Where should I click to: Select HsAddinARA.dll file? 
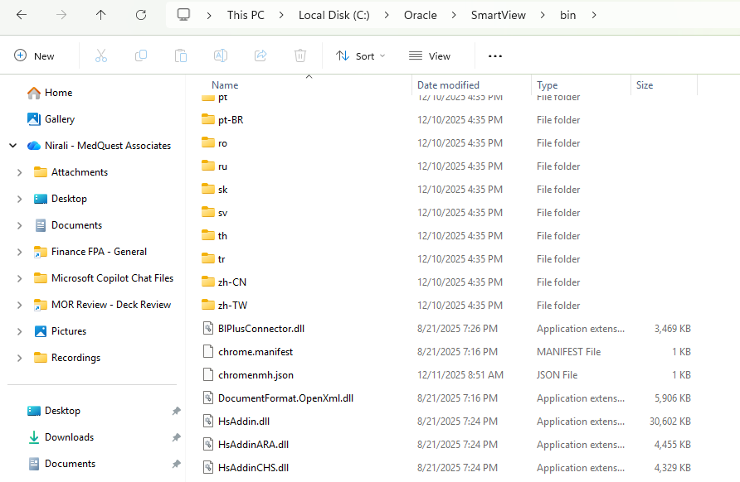coord(253,444)
